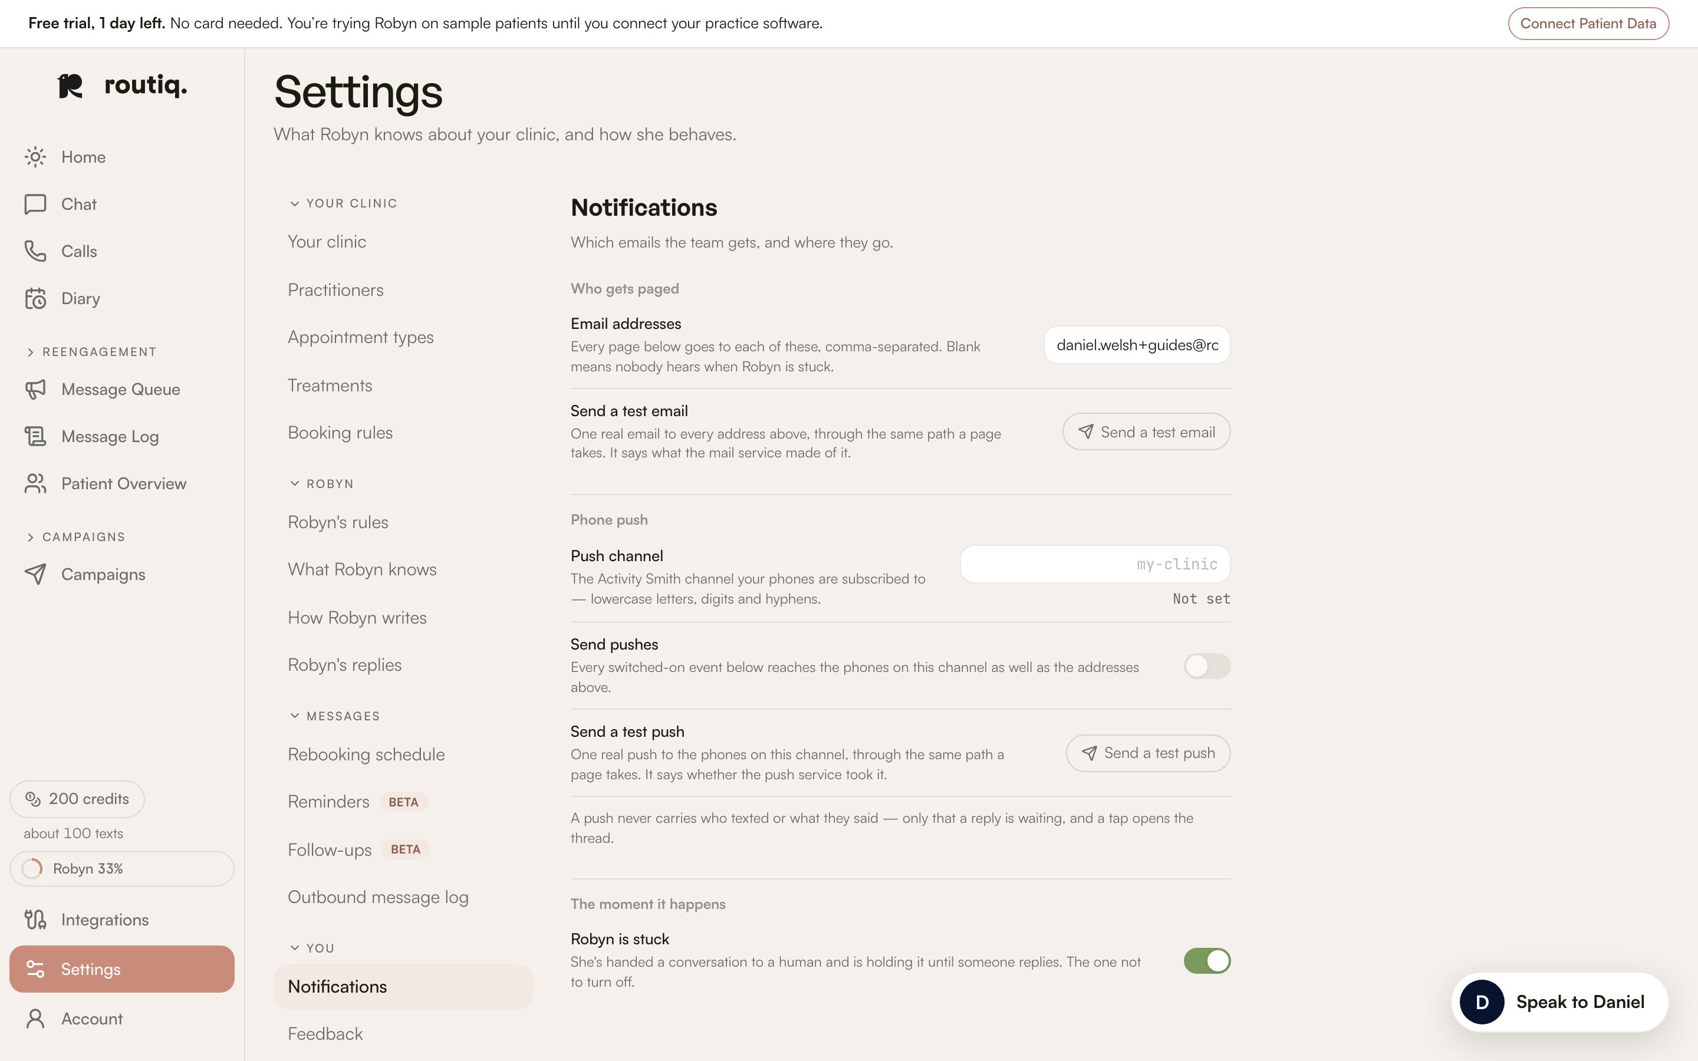Open the Speak to Daniel chat
This screenshot has width=1698, height=1061.
[x=1559, y=1002]
